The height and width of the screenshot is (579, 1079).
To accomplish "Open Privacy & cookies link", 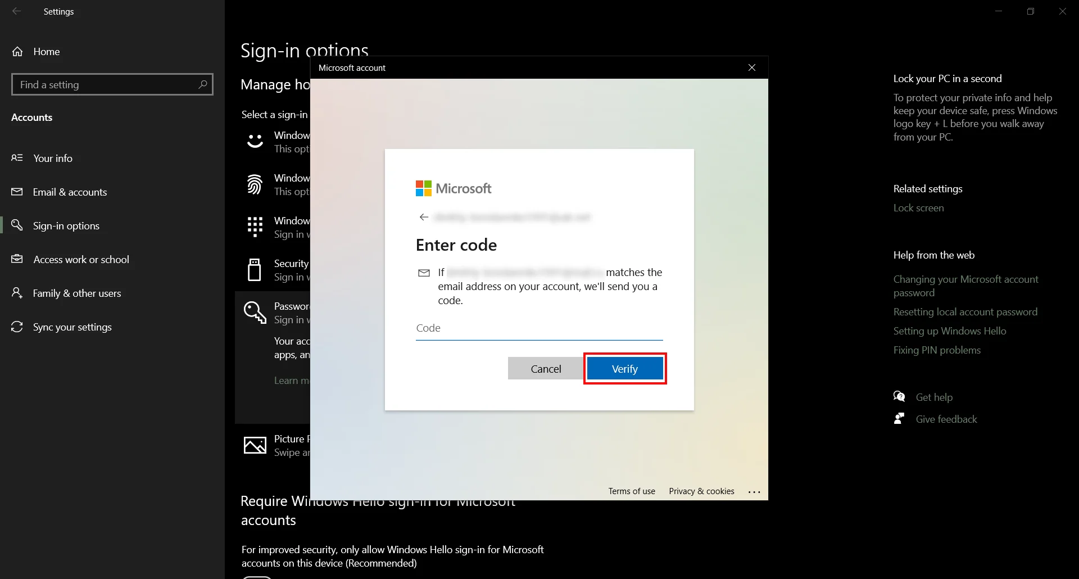I will [x=701, y=491].
